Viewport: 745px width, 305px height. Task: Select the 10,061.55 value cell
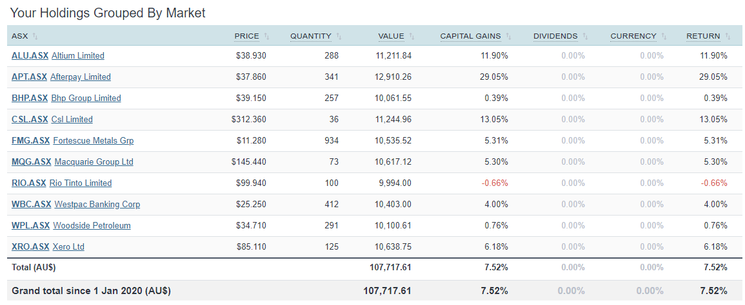pos(393,98)
